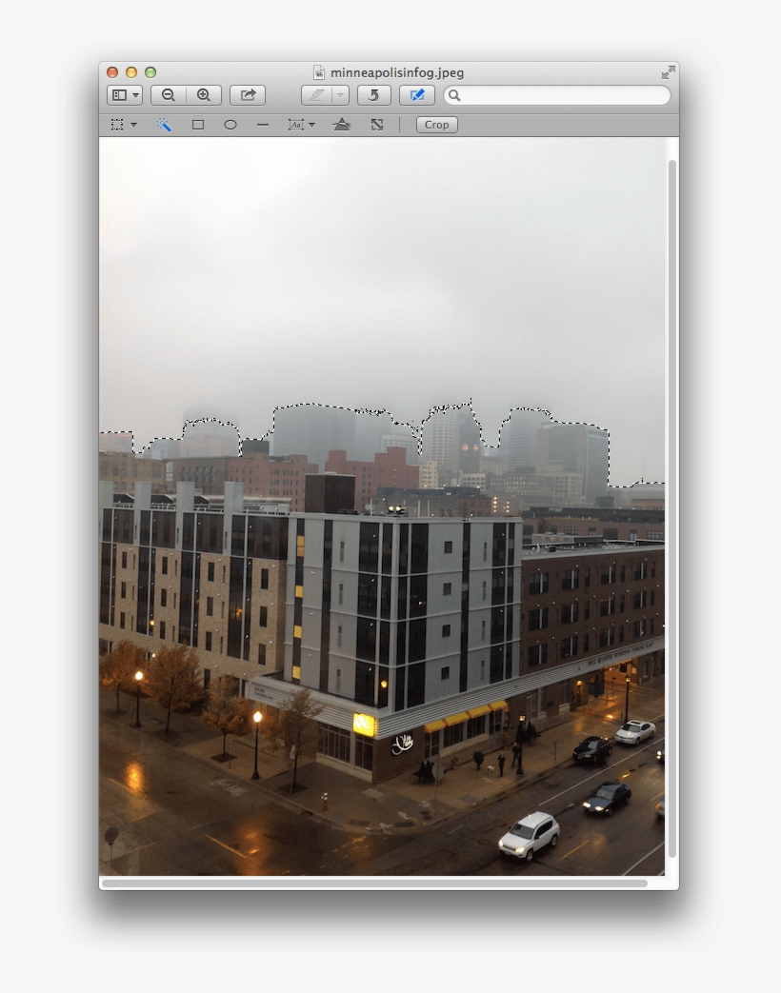The width and height of the screenshot is (781, 993).
Task: Select the line drawing tool
Action: tap(262, 124)
